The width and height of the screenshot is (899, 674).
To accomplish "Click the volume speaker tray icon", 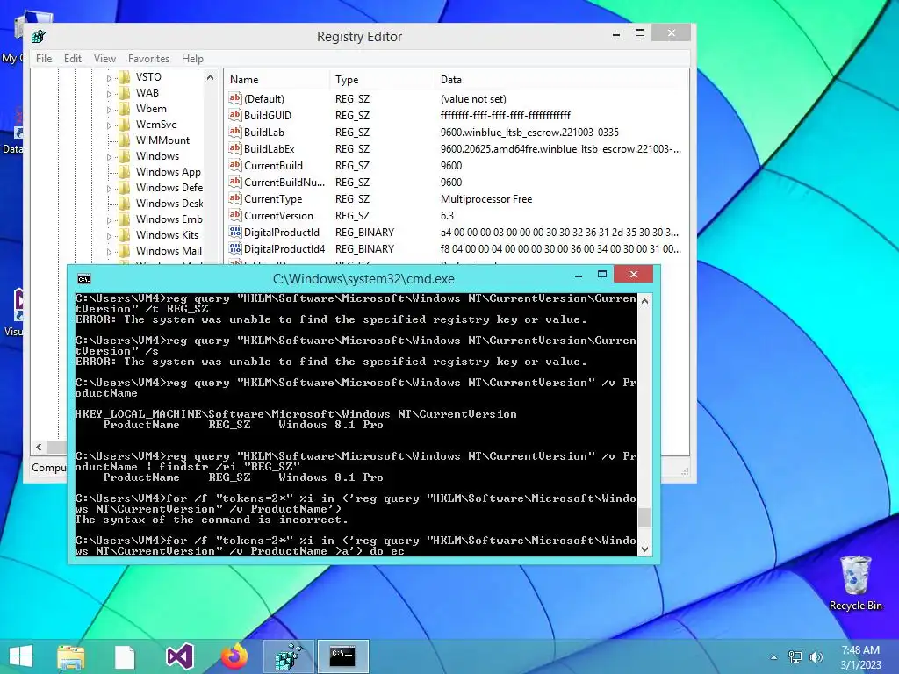I will coord(816,657).
